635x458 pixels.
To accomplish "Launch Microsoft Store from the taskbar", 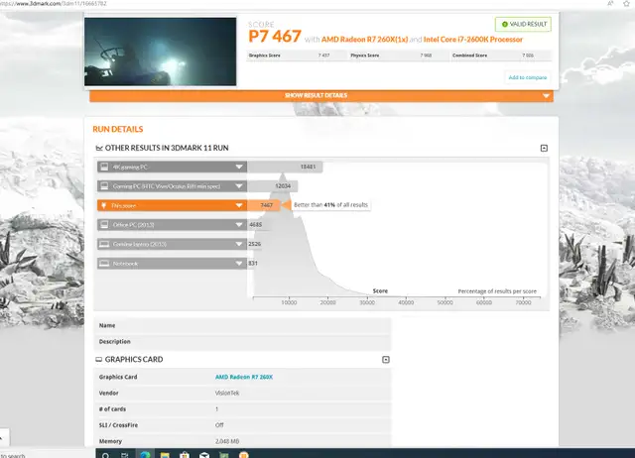I will [185, 455].
